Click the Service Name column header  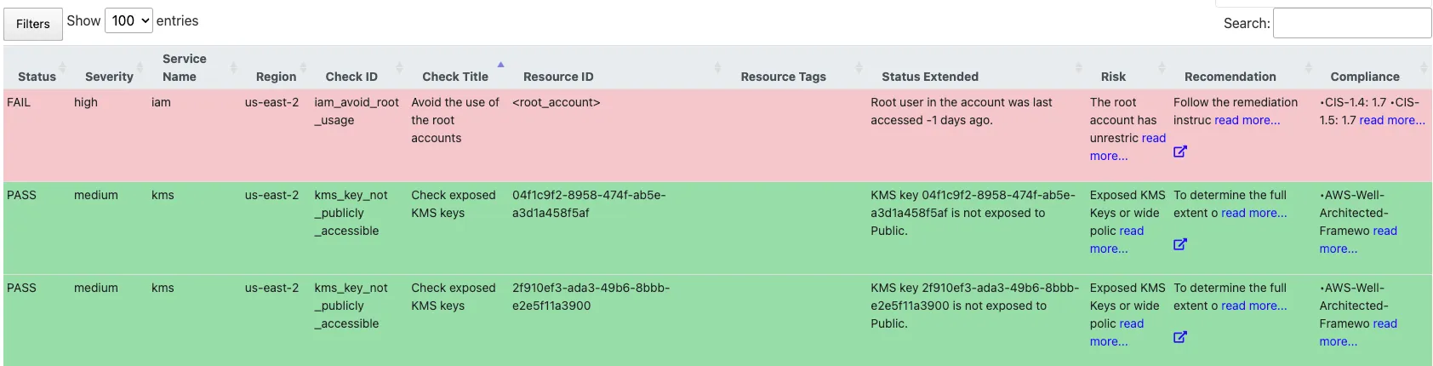coord(184,67)
